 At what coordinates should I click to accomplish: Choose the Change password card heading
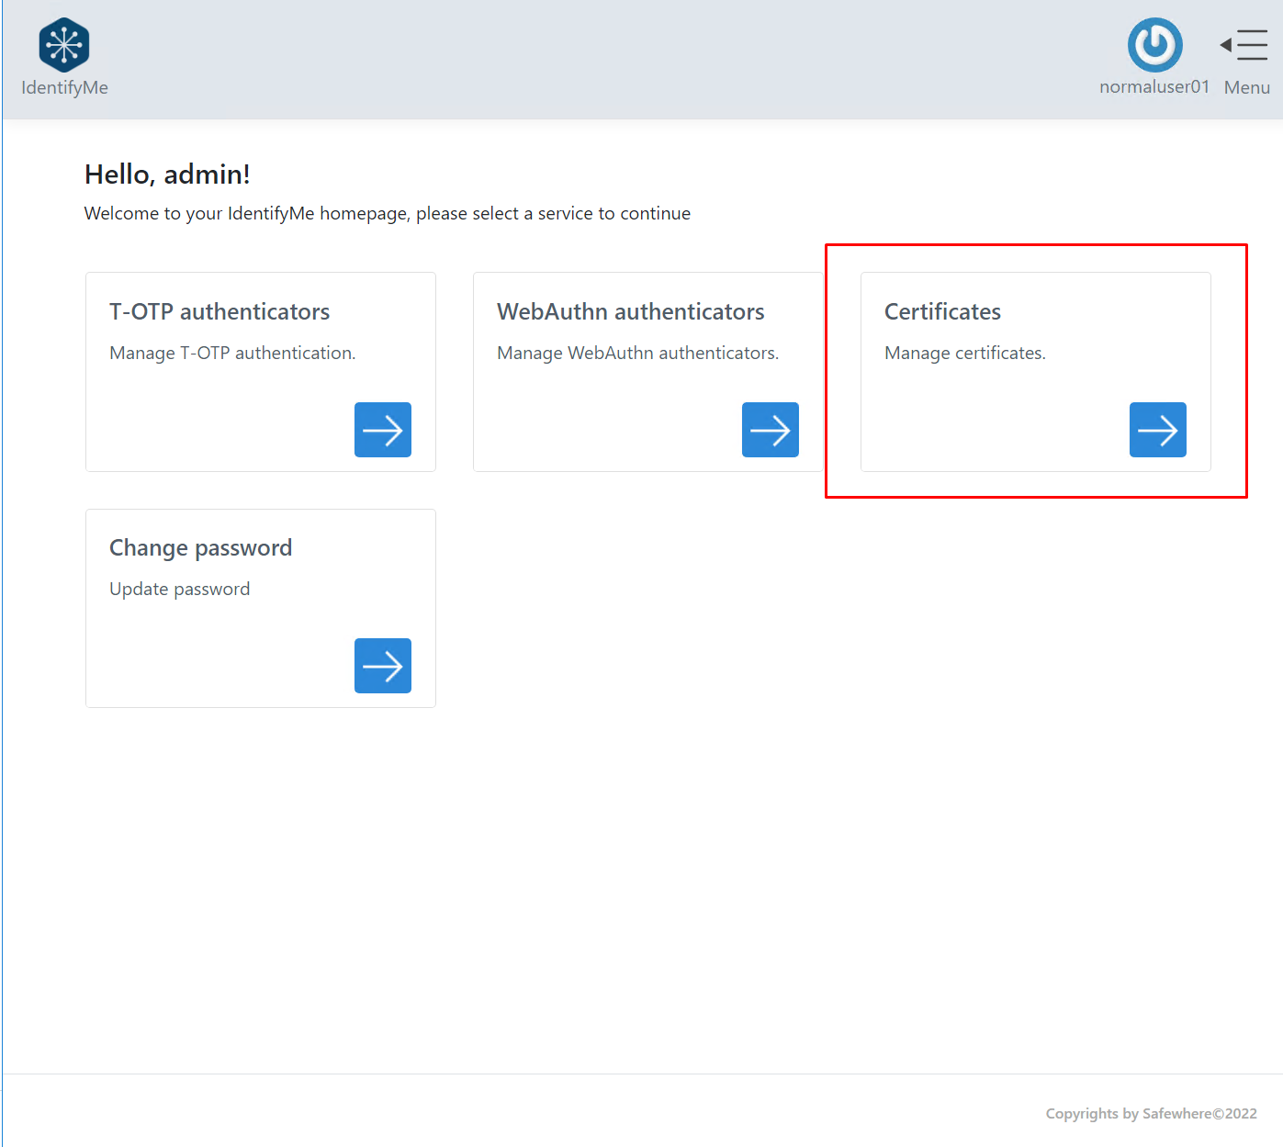coord(200,548)
